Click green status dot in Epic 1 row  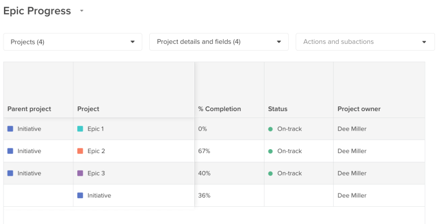(270, 130)
